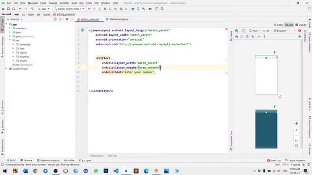Open the TODO tool window
The height and width of the screenshot is (175, 312).
point(12,160)
